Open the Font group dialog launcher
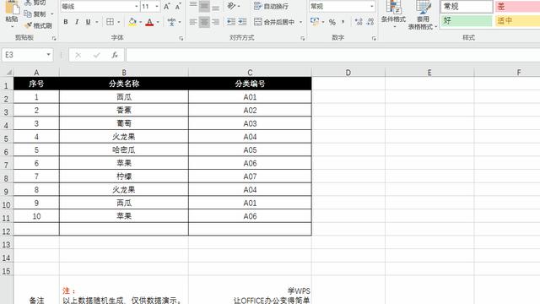Image resolution: width=540 pixels, height=304 pixels. (181, 38)
